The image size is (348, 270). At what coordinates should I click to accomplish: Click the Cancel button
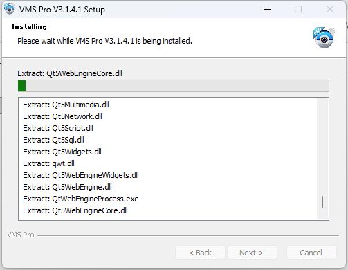(x=311, y=253)
